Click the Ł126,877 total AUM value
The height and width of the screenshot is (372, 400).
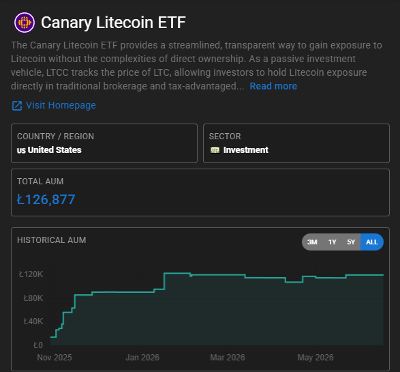[46, 199]
